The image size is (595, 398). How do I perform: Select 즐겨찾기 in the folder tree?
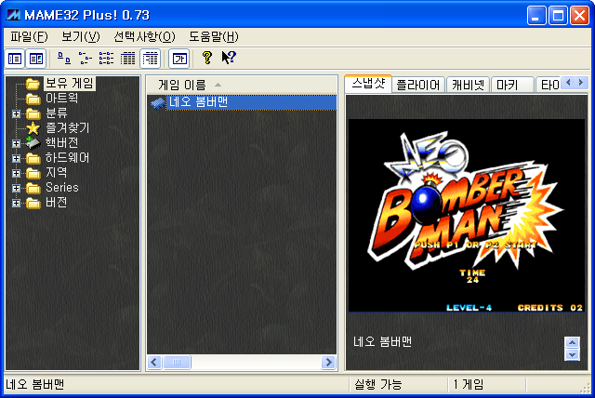coord(68,127)
